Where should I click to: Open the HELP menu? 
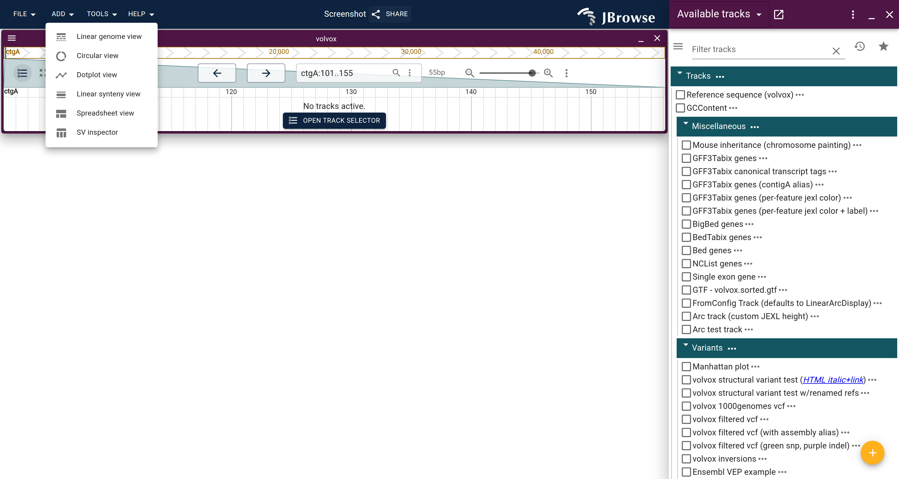[141, 14]
